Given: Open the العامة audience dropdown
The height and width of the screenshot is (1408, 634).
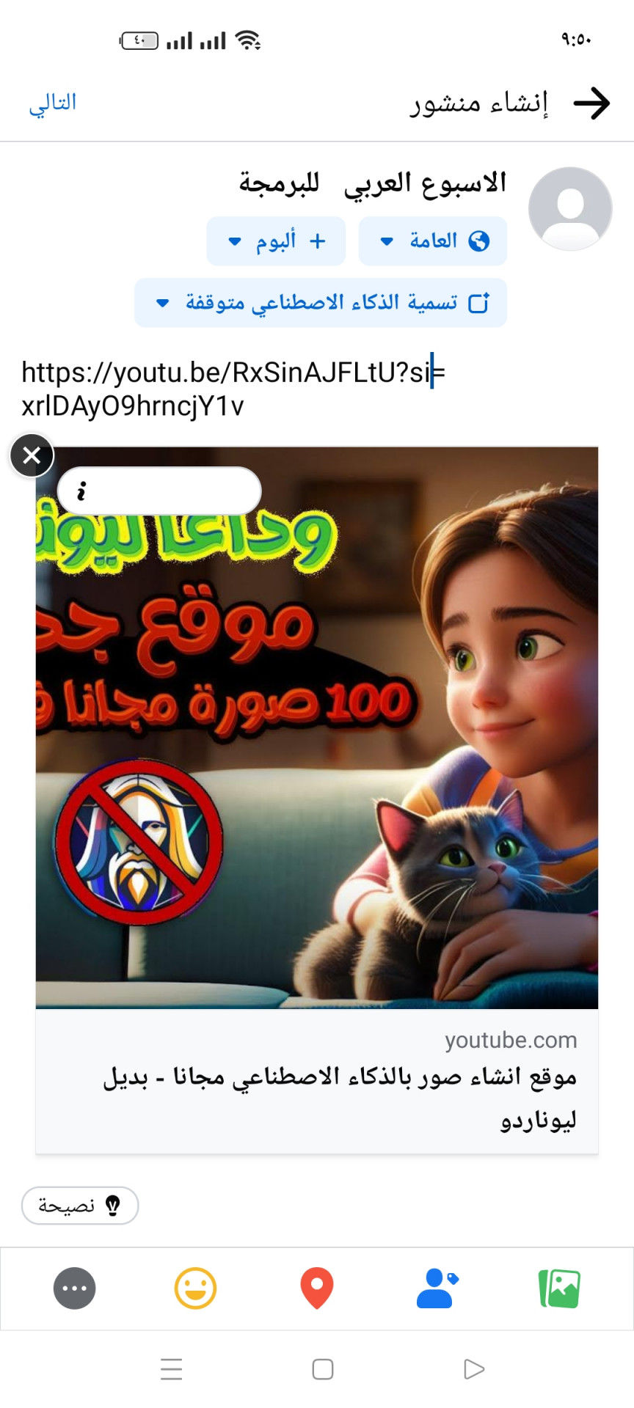Looking at the screenshot, I should click(433, 241).
